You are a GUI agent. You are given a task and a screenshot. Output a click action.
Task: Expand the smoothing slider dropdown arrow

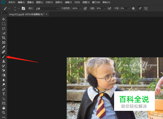pos(129,8)
